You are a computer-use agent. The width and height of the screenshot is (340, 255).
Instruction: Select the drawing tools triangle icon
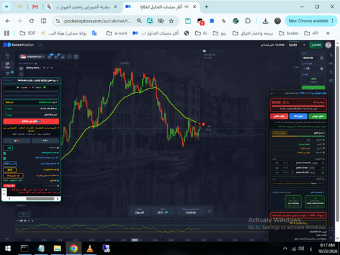coord(63,56)
